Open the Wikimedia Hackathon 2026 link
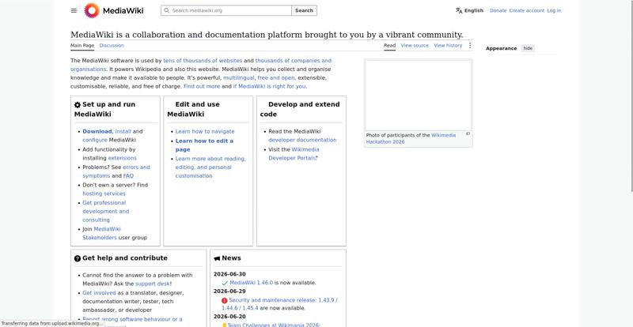The image size is (633, 327). (411, 139)
